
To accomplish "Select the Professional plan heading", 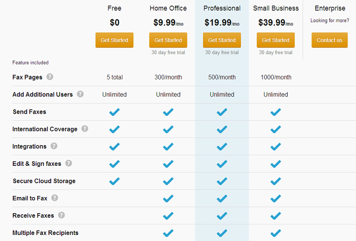I will pyautogui.click(x=222, y=8).
